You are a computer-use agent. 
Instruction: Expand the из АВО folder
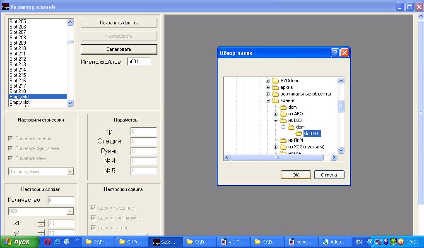[275, 114]
